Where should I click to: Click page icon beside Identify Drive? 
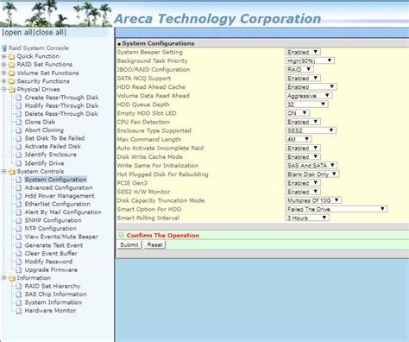click(19, 163)
